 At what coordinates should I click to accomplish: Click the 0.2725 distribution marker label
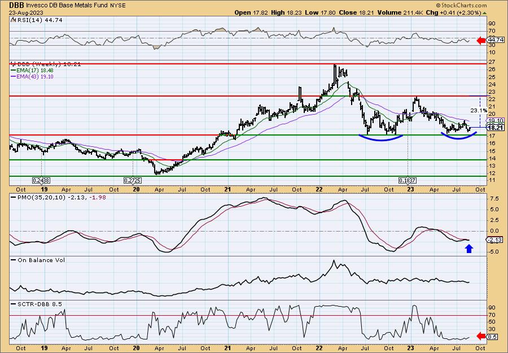pos(133,180)
